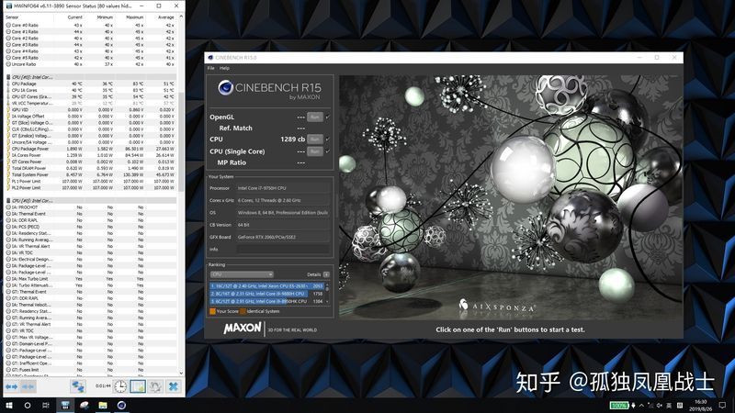This screenshot has width=735, height=413.
Task: Select the IA: Max Turbo Limit row
Action: click(x=90, y=279)
